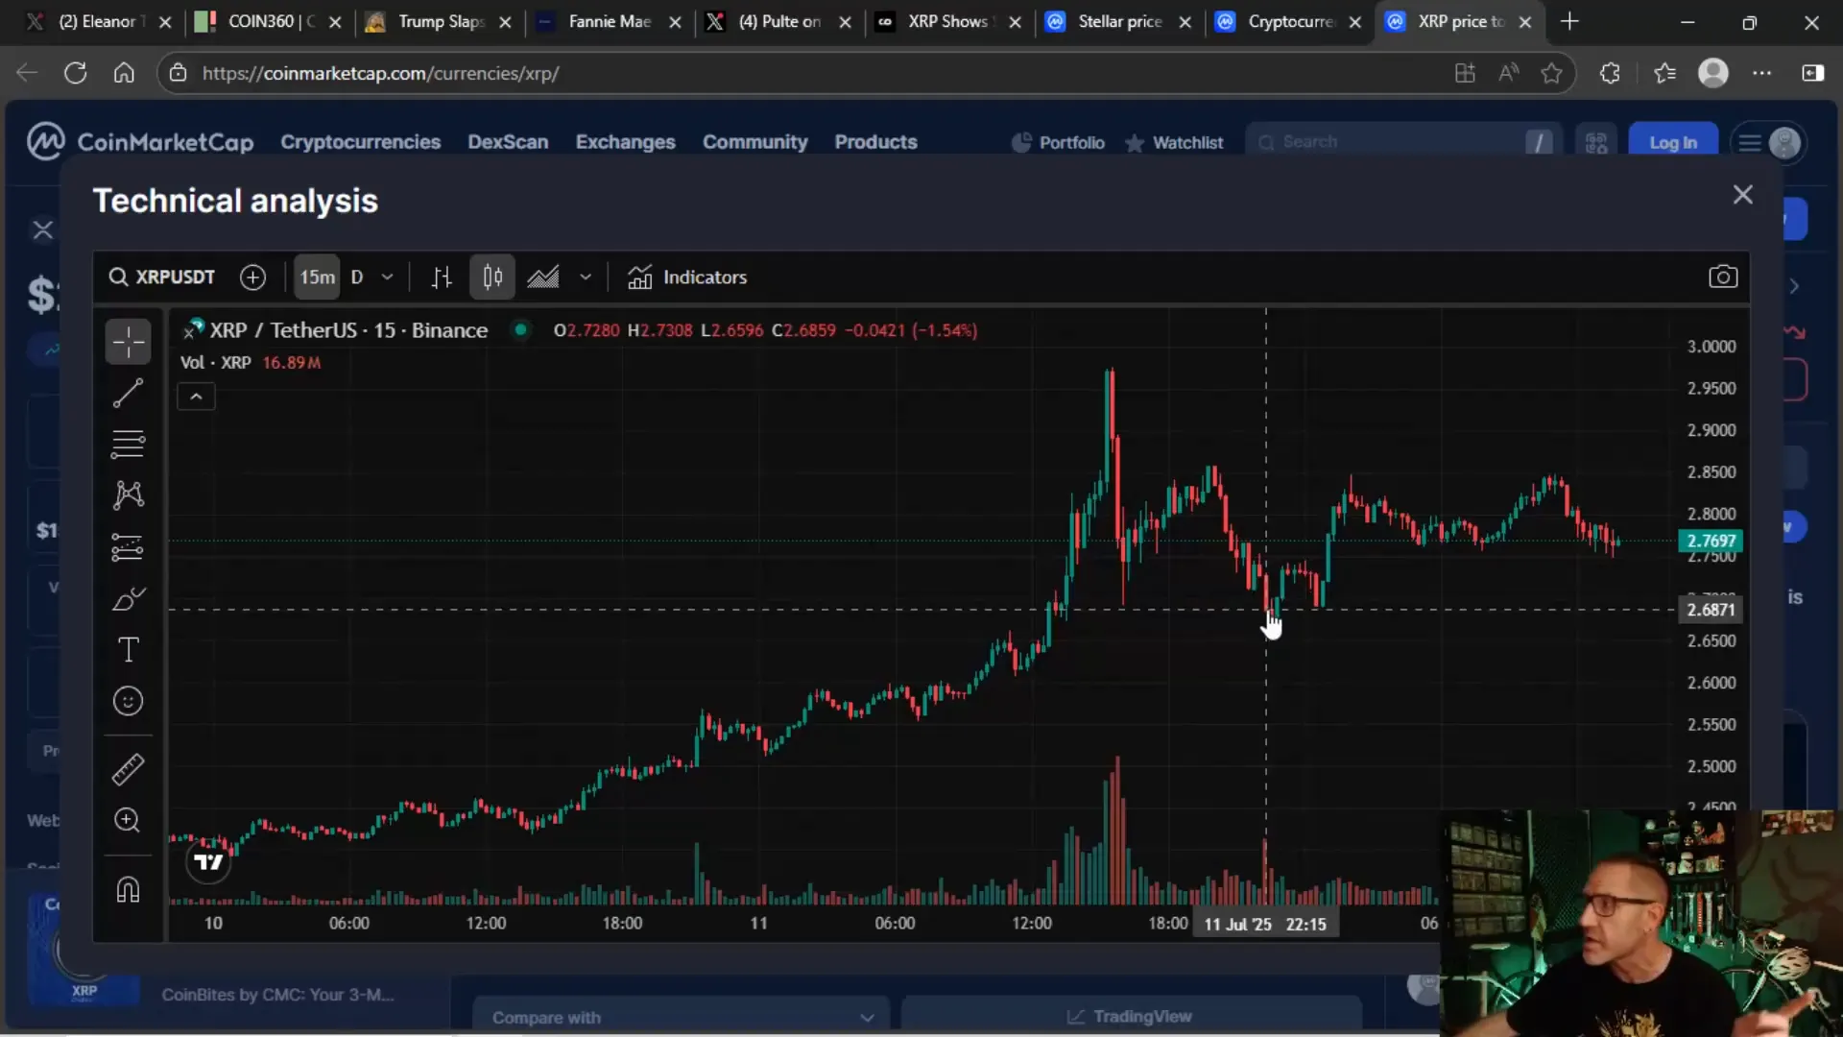Add this page to favorites star
This screenshot has height=1037, width=1843.
(1551, 73)
